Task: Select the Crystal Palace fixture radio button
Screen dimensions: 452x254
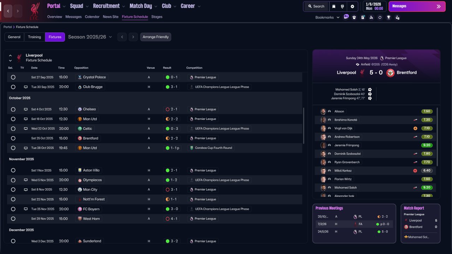Action: 13,77
